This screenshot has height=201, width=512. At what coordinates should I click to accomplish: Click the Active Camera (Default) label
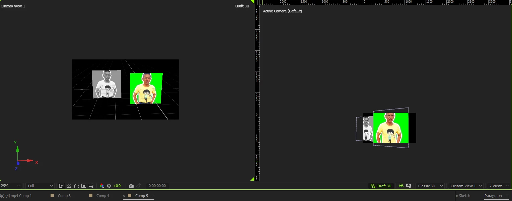click(x=282, y=11)
